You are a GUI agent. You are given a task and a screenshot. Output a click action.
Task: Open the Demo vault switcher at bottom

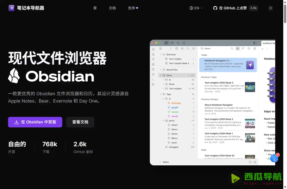164,162
